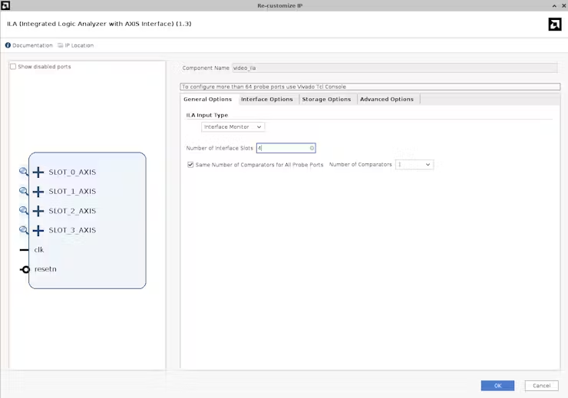Switch to the Advanced Options tab

[x=387, y=99]
